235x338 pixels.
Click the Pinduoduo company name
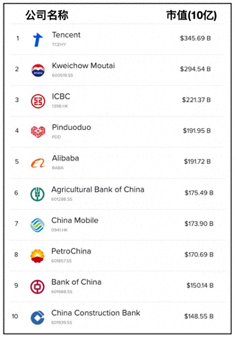[x=71, y=127]
